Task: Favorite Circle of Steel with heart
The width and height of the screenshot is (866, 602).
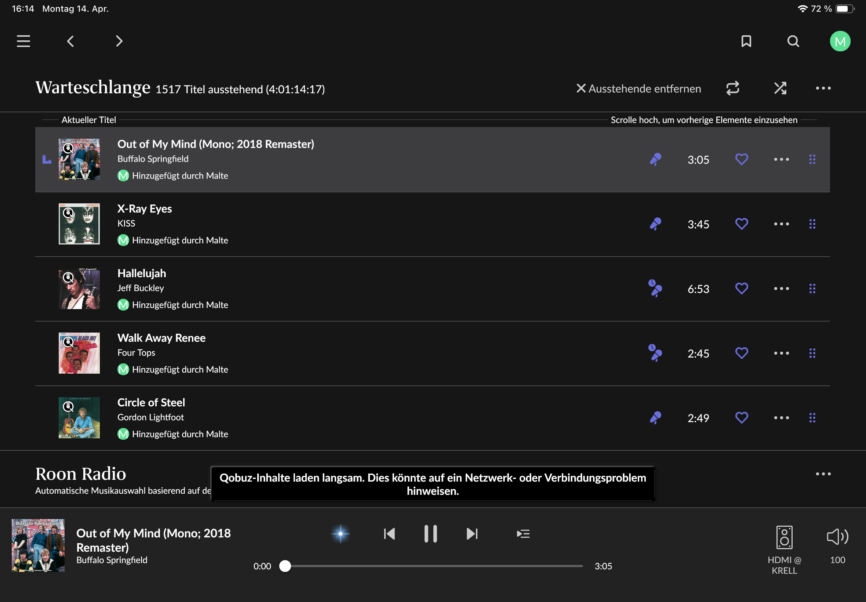Action: pyautogui.click(x=742, y=418)
